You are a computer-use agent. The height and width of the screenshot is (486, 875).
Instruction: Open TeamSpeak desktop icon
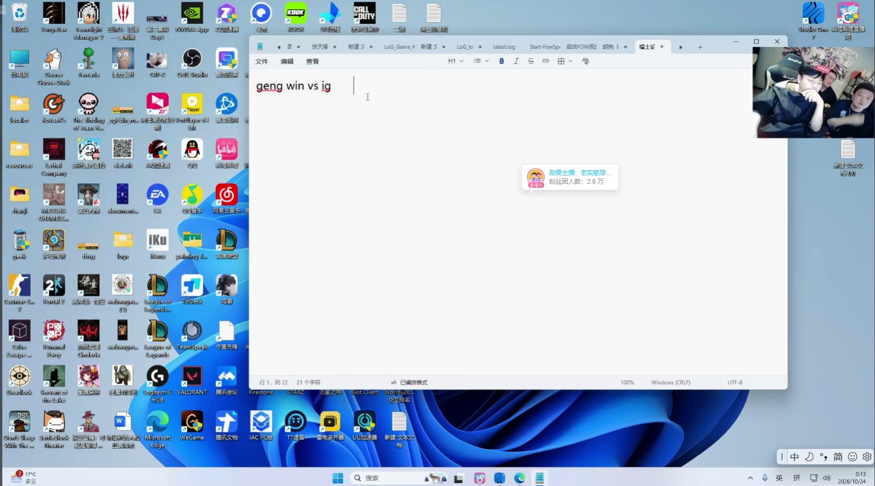[x=192, y=335]
